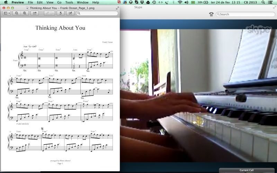Image resolution: width=277 pixels, height=173 pixels.
Task: Open the Preview application menu
Action: [18, 2]
